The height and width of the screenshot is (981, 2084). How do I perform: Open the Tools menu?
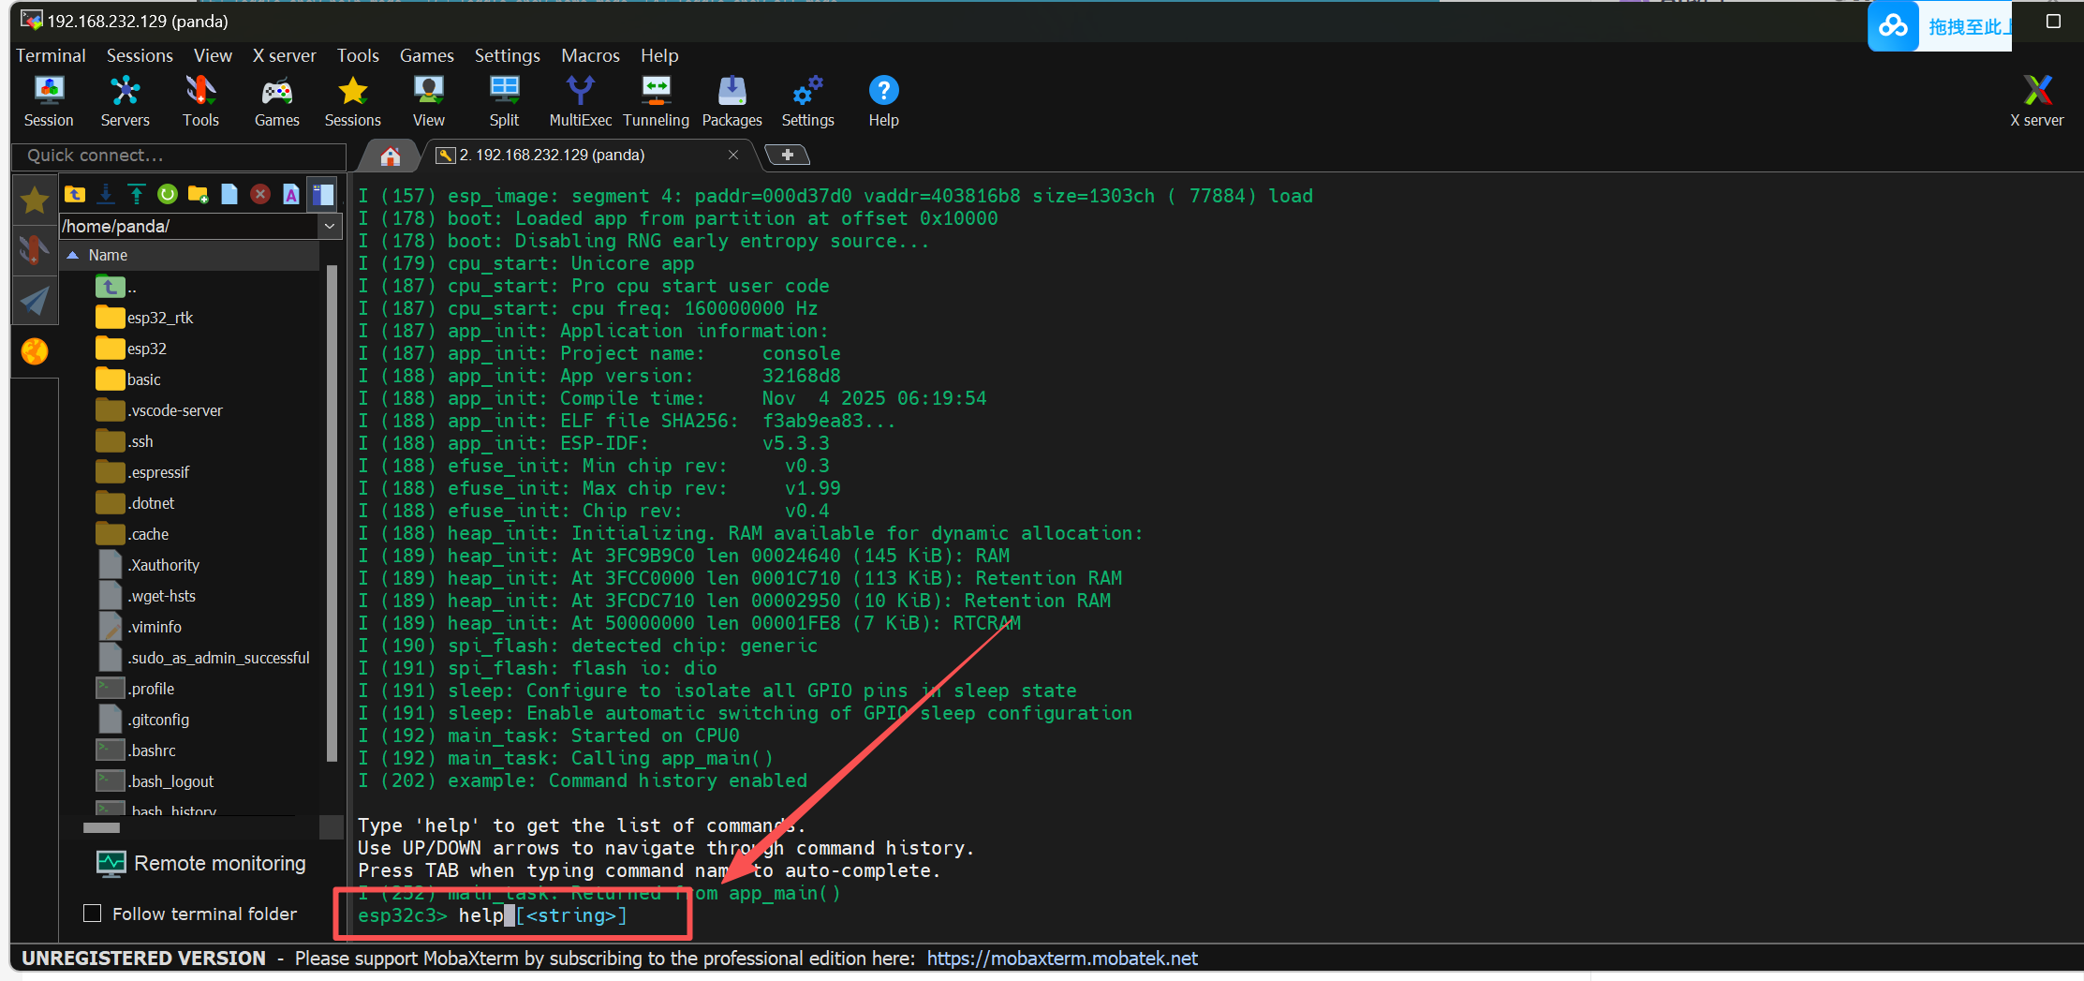coord(358,55)
